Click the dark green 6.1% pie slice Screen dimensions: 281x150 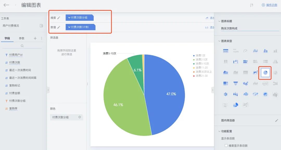pyautogui.click(x=137, y=70)
